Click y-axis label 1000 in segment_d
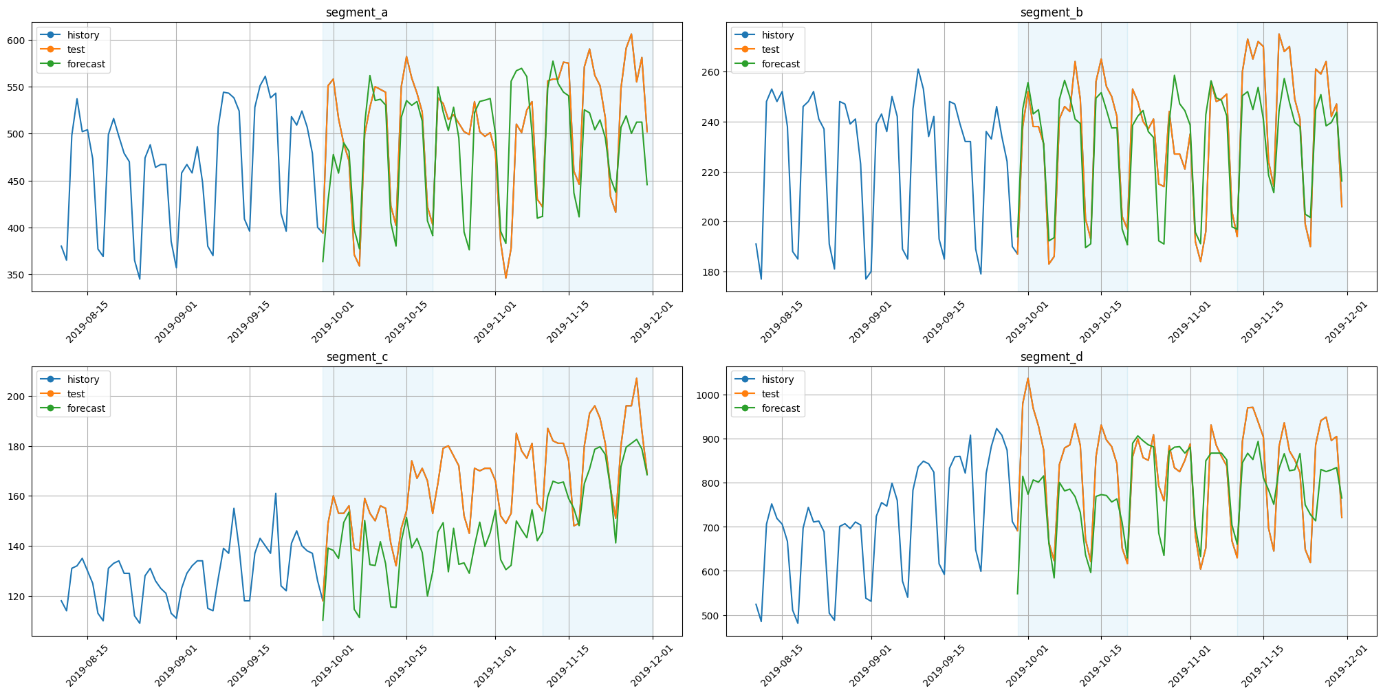 coord(710,395)
